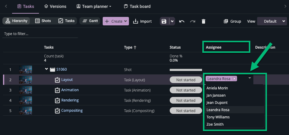Image resolution: width=289 pixels, height=135 pixels.
Task: Click the trash delete icon
Action: (x=204, y=21)
